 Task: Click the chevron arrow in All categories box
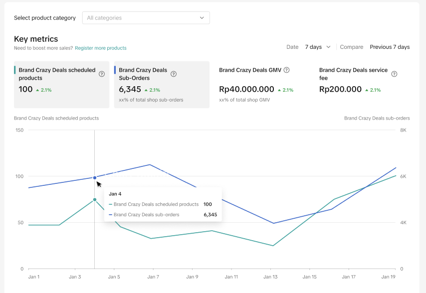202,18
